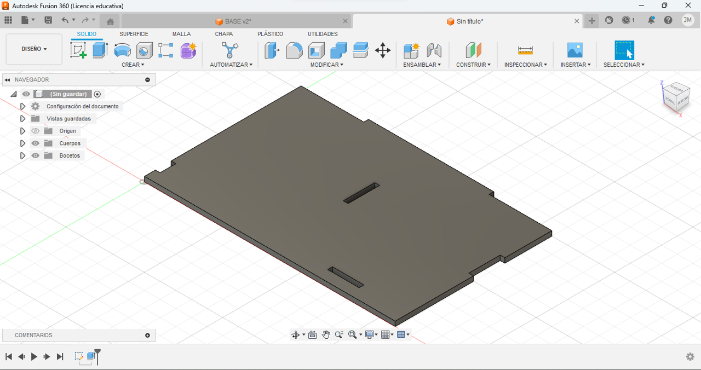
Task: Switch to the SUPERFICIE tab
Action: point(134,34)
